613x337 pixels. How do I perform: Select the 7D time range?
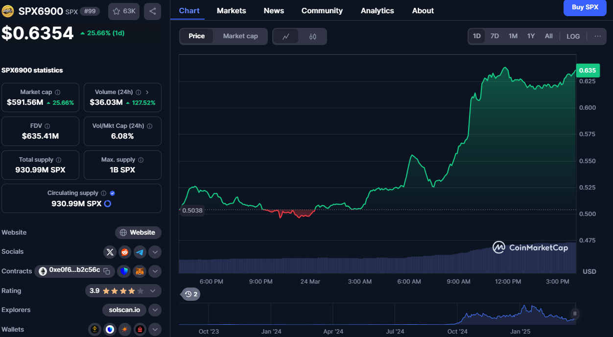tap(495, 36)
